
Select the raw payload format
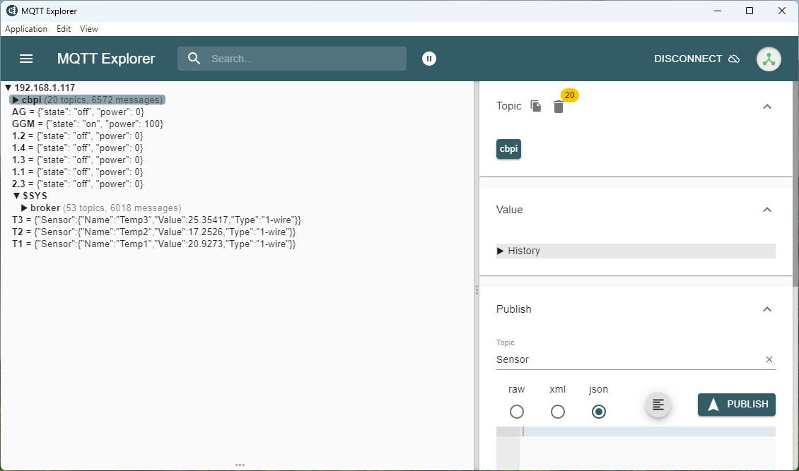(x=517, y=412)
